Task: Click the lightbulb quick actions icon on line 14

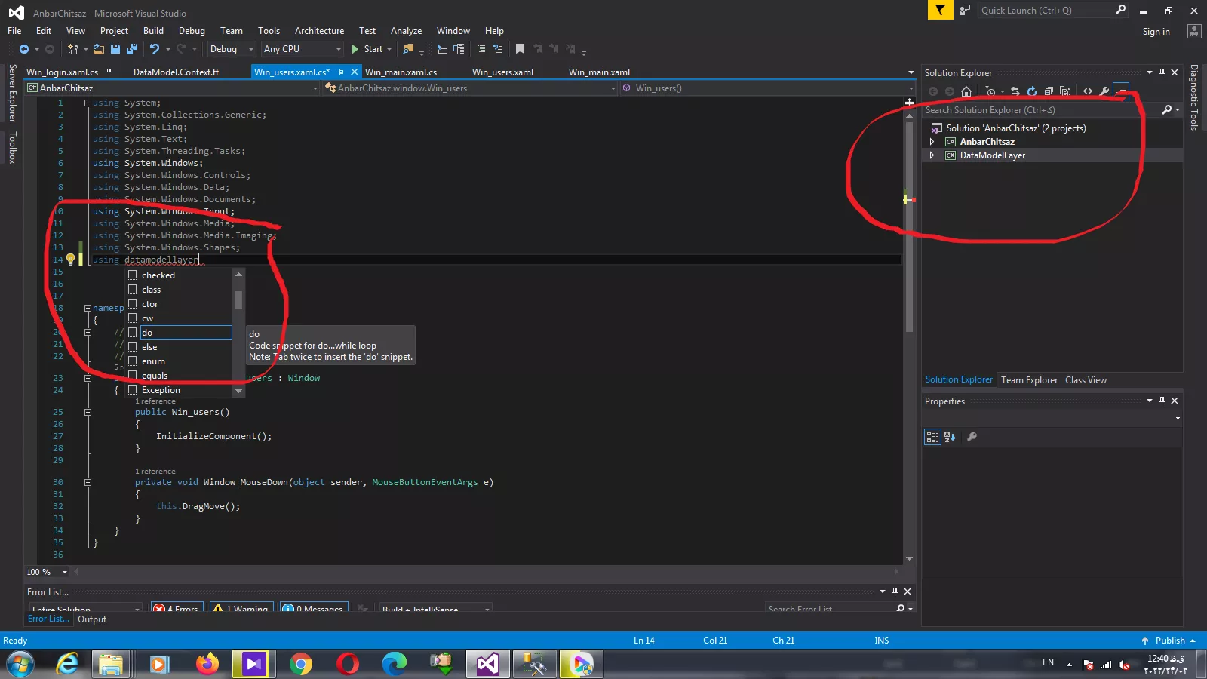Action: click(70, 260)
